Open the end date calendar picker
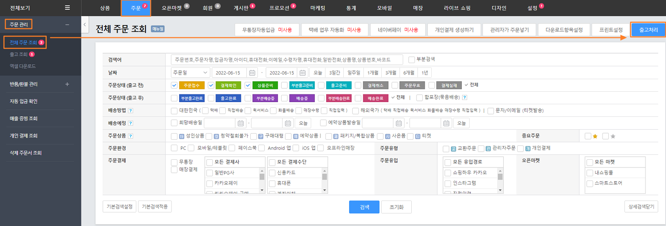 [303, 73]
